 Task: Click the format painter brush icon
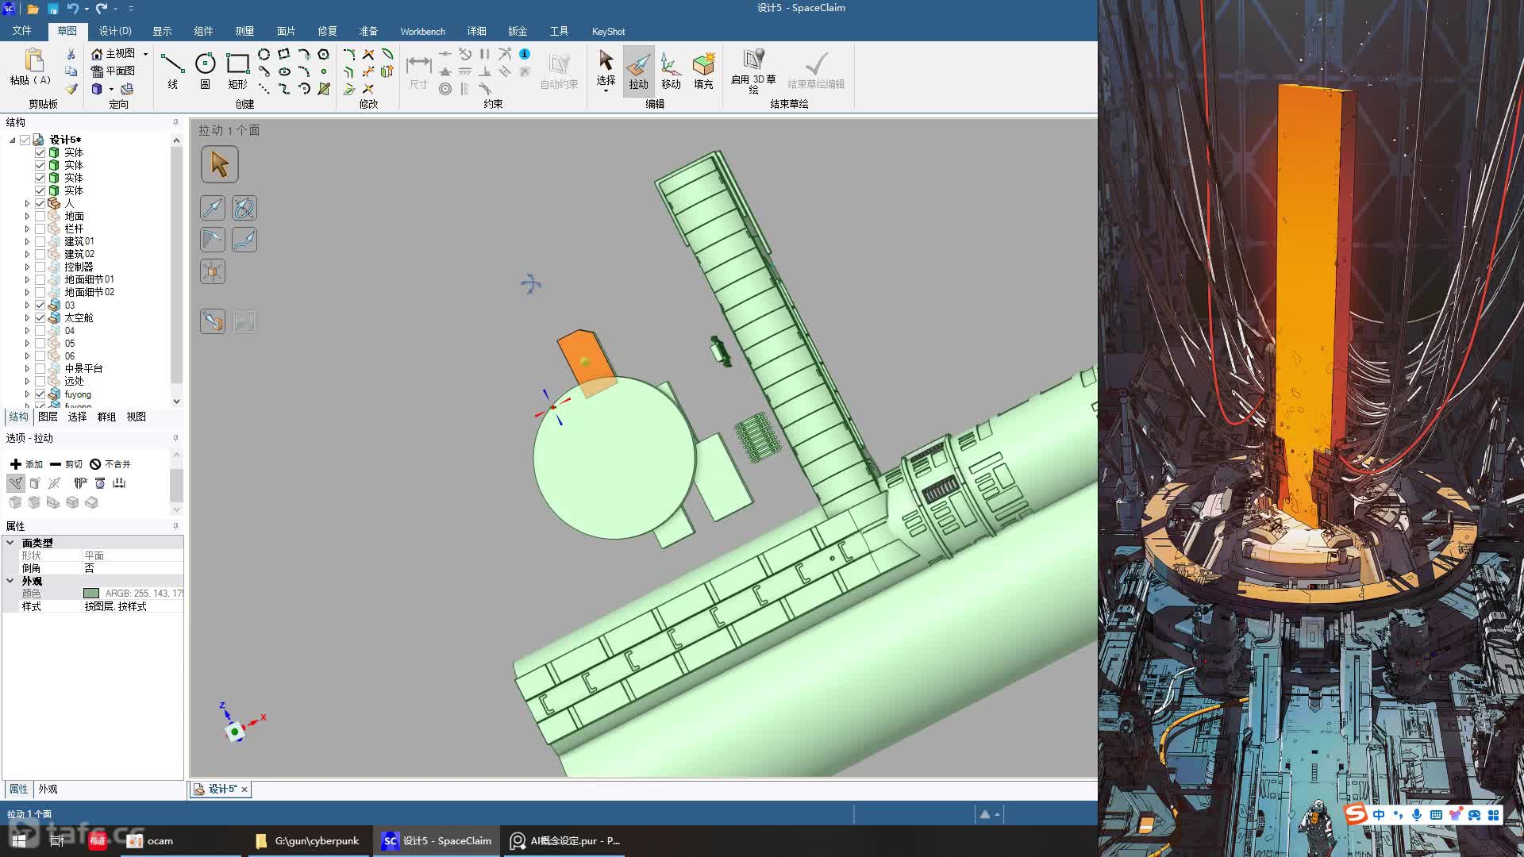pos(71,89)
